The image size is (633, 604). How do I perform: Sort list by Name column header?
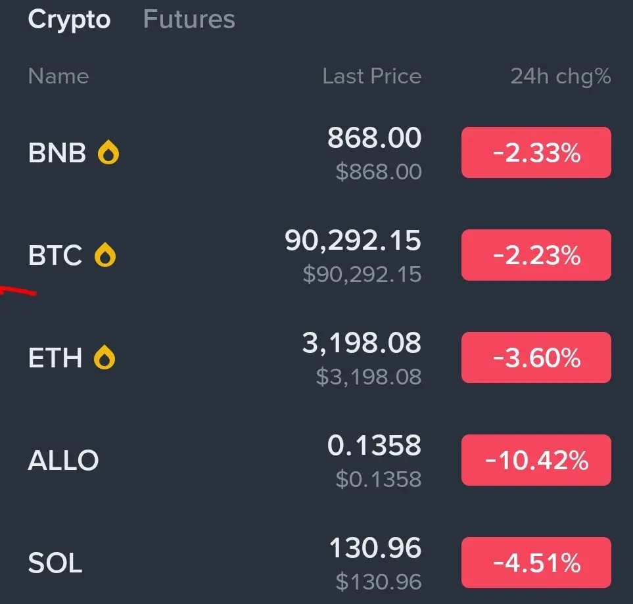click(59, 76)
